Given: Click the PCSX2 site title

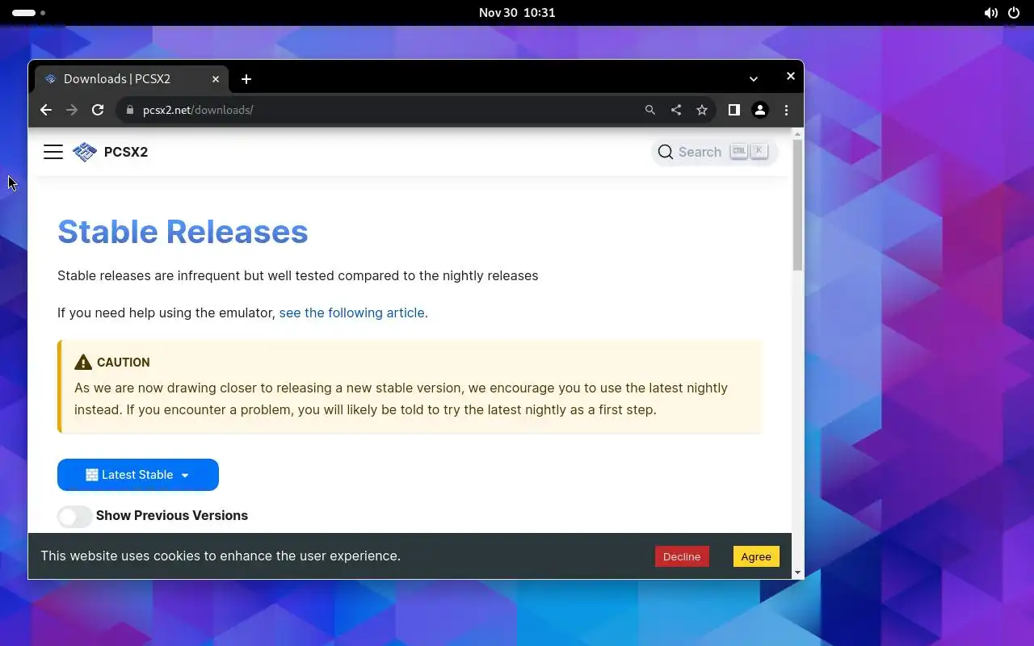Looking at the screenshot, I should click(x=126, y=152).
